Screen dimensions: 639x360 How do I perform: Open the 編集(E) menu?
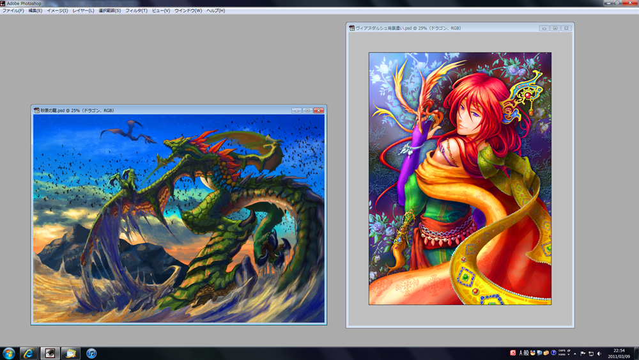click(x=35, y=11)
